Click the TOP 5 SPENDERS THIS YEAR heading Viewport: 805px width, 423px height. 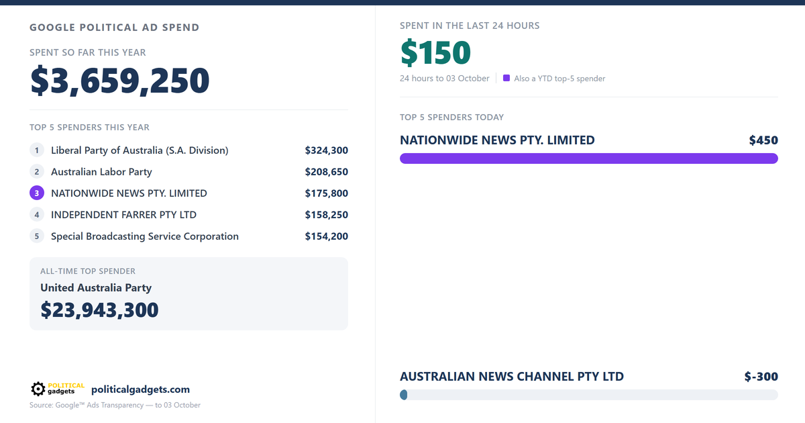pyautogui.click(x=90, y=127)
